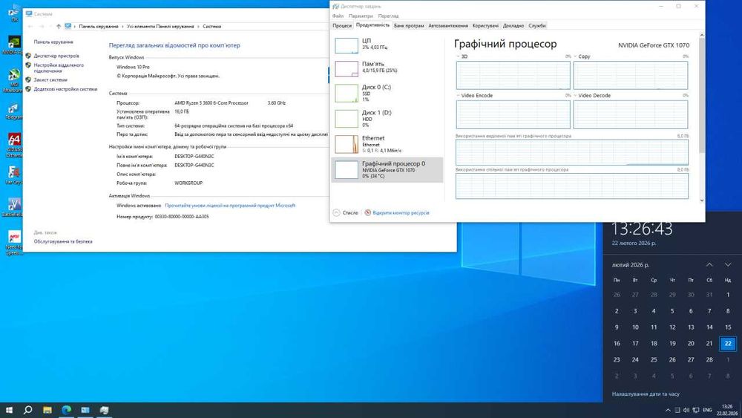Image resolution: width=742 pixels, height=418 pixels.
Task: Open Додаткові настройки системи link
Action: pos(65,89)
